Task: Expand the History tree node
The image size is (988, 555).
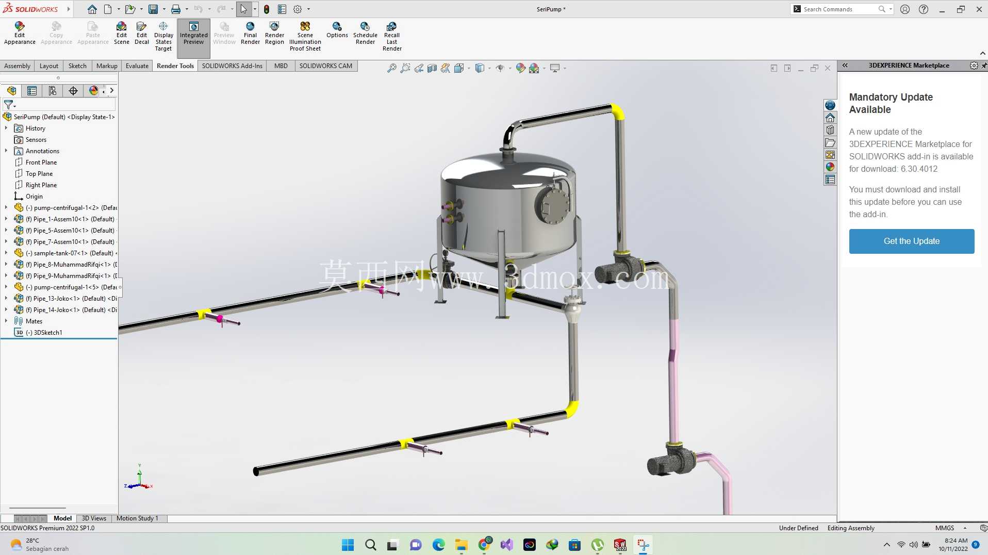Action: [6, 128]
